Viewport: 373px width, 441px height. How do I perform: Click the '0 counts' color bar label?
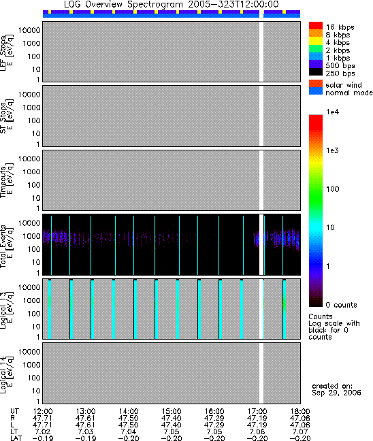pyautogui.click(x=341, y=305)
